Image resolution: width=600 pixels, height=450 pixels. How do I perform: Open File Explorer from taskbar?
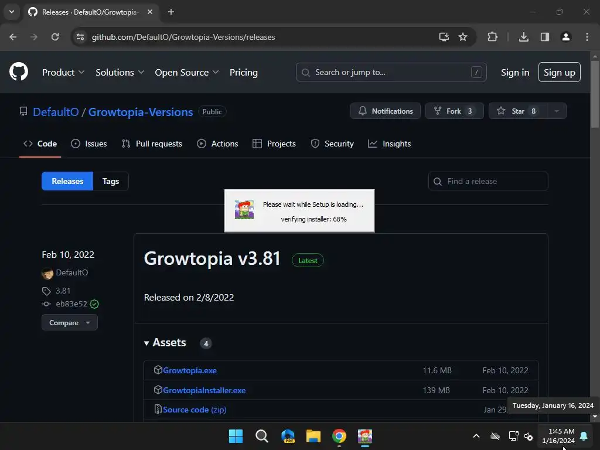pyautogui.click(x=313, y=436)
